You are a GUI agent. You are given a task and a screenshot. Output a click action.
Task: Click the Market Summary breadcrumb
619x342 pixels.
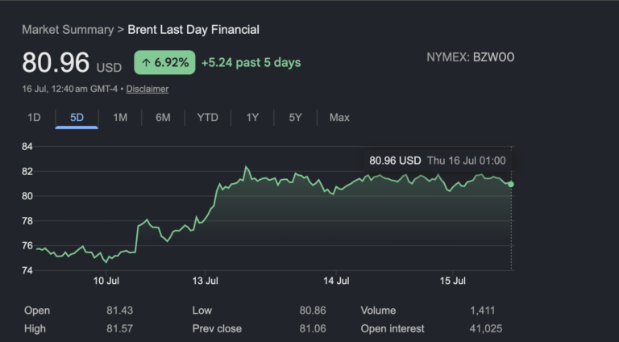(x=68, y=30)
